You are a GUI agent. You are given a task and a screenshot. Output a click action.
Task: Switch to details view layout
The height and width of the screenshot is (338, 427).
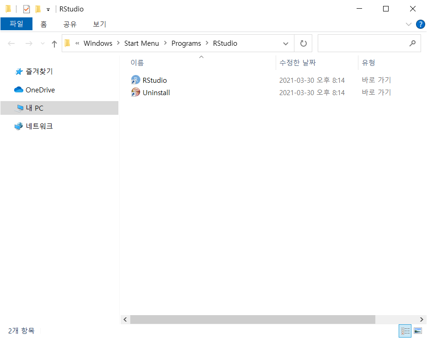click(x=405, y=331)
